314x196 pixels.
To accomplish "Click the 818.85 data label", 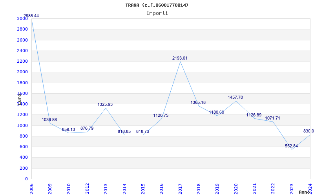I will click(124, 131).
